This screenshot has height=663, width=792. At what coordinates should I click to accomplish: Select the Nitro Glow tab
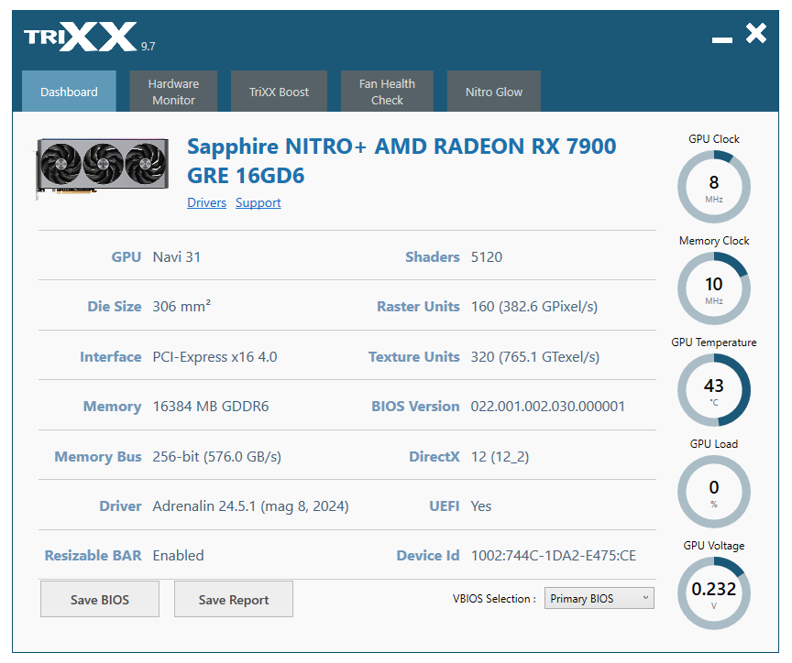(493, 92)
